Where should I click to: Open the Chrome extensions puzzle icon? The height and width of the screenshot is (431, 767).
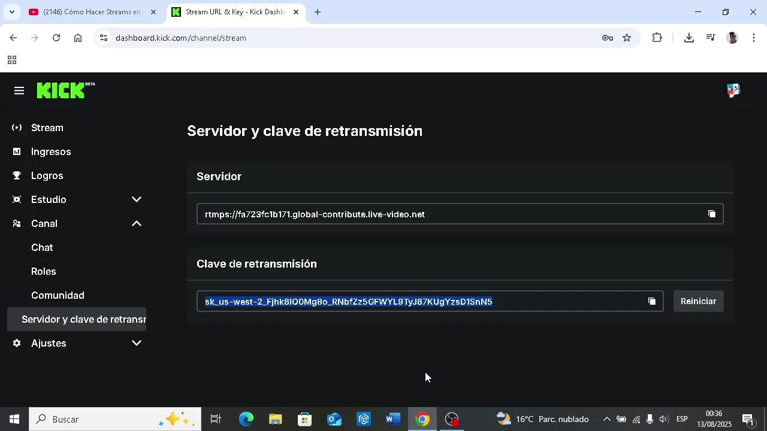click(x=657, y=38)
